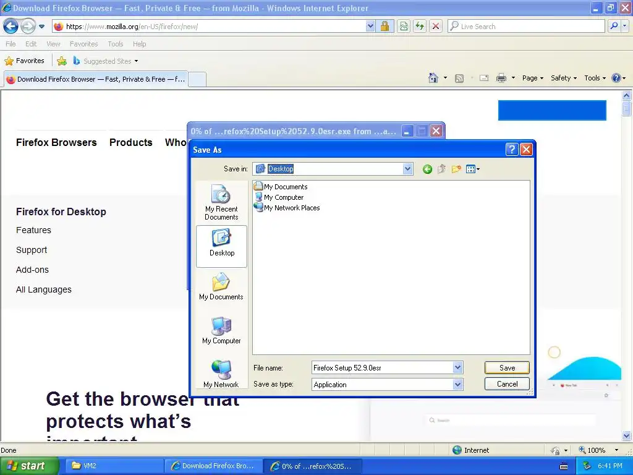This screenshot has width=633, height=475.
Task: Open the Help menu
Action: (x=139, y=44)
